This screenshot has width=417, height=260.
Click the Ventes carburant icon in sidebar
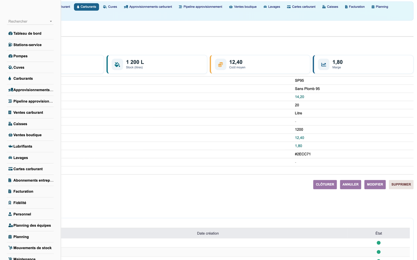click(10, 113)
